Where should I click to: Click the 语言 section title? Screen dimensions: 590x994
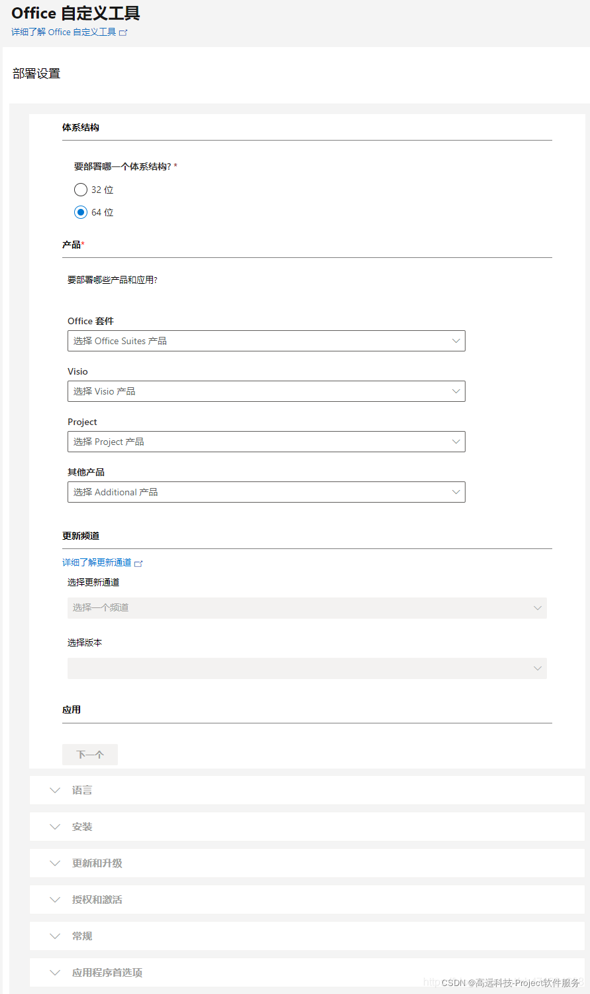point(82,790)
